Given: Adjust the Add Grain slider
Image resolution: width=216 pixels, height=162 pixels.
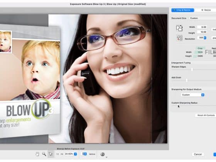Looking at the screenshot, I should tap(187, 80).
